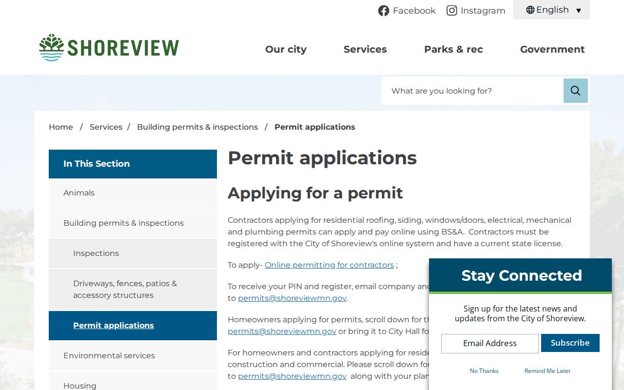Open the Government menu
This screenshot has height=390, width=624.
pos(552,49)
